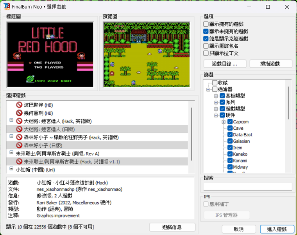Expand the 系列 tree node
Viewport: 297px width, 235px height.
click(216, 103)
